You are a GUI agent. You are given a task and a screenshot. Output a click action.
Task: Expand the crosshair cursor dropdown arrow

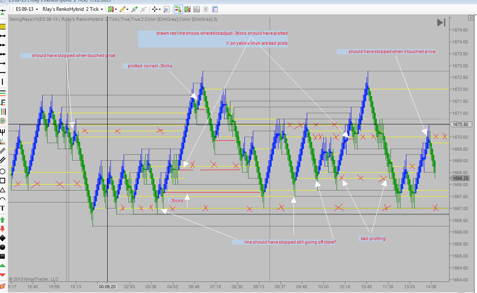point(160,10)
